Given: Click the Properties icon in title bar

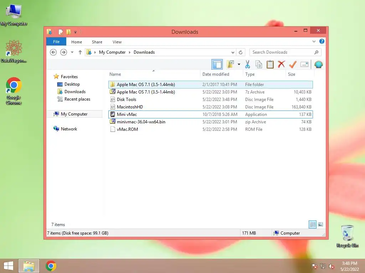Looking at the screenshot, I should [61, 32].
